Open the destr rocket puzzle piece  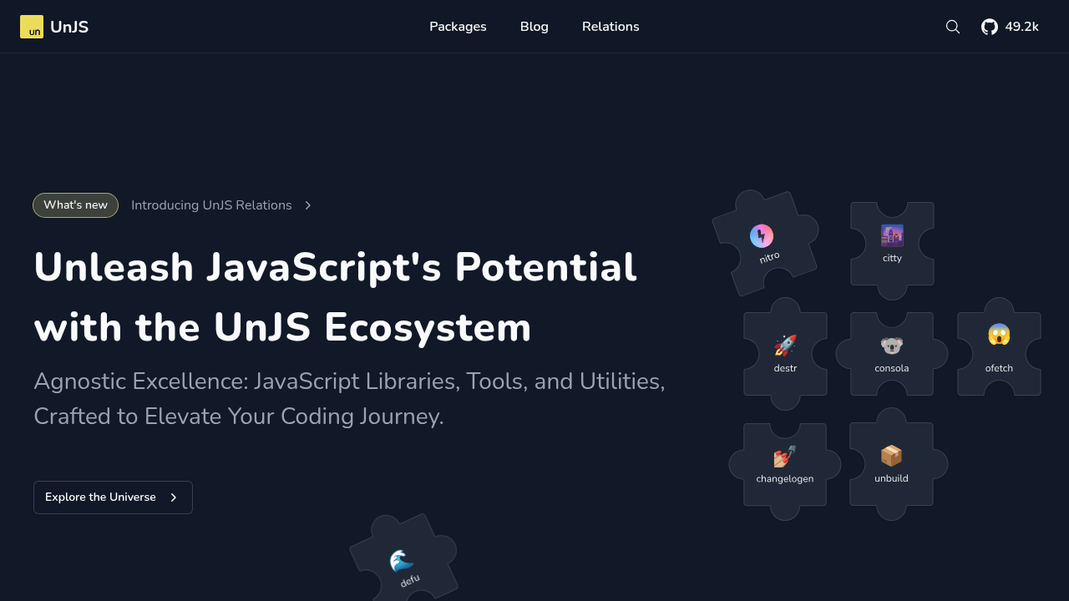(785, 354)
